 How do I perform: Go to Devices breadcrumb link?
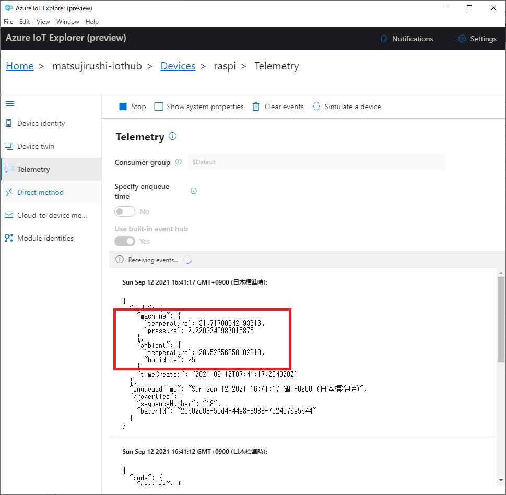pyautogui.click(x=178, y=66)
